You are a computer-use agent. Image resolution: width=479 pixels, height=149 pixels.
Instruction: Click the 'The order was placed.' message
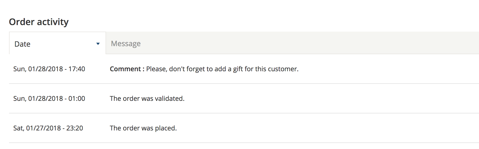(x=143, y=128)
